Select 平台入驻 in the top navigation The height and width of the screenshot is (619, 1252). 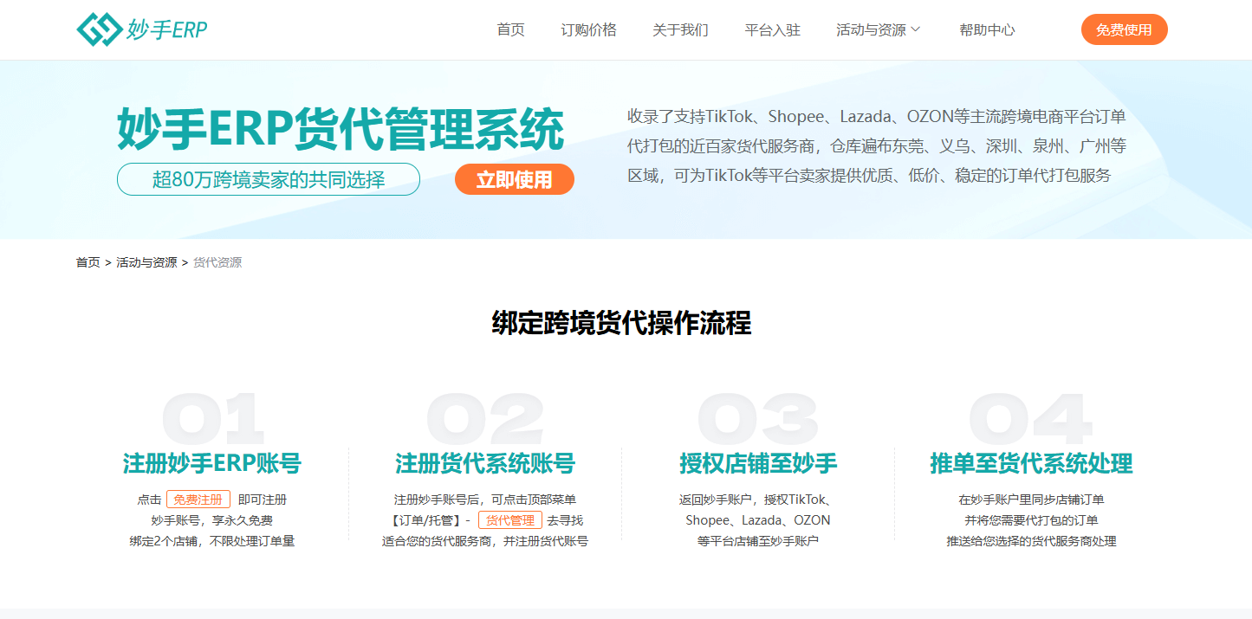pyautogui.click(x=772, y=29)
